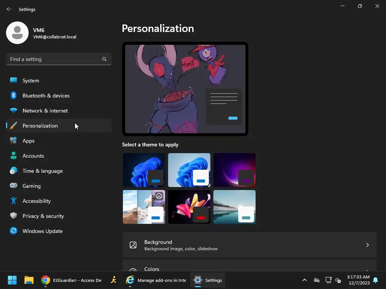Open the Apps icon in sidebar
386x289 pixels.
tap(14, 141)
